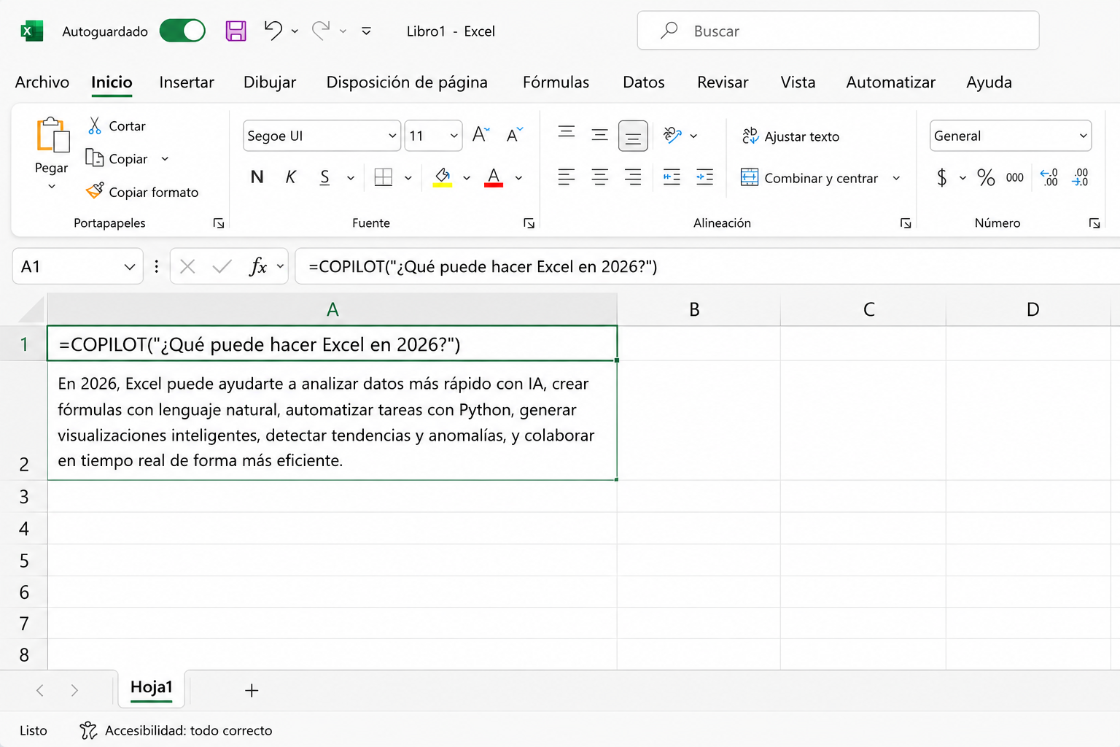Increase font size with large A
The height and width of the screenshot is (747, 1120).
coord(481,134)
